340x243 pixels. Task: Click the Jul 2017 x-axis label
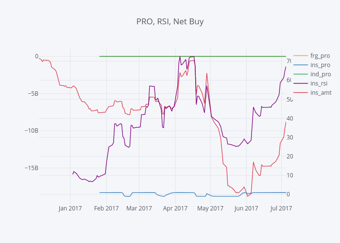click(x=281, y=208)
